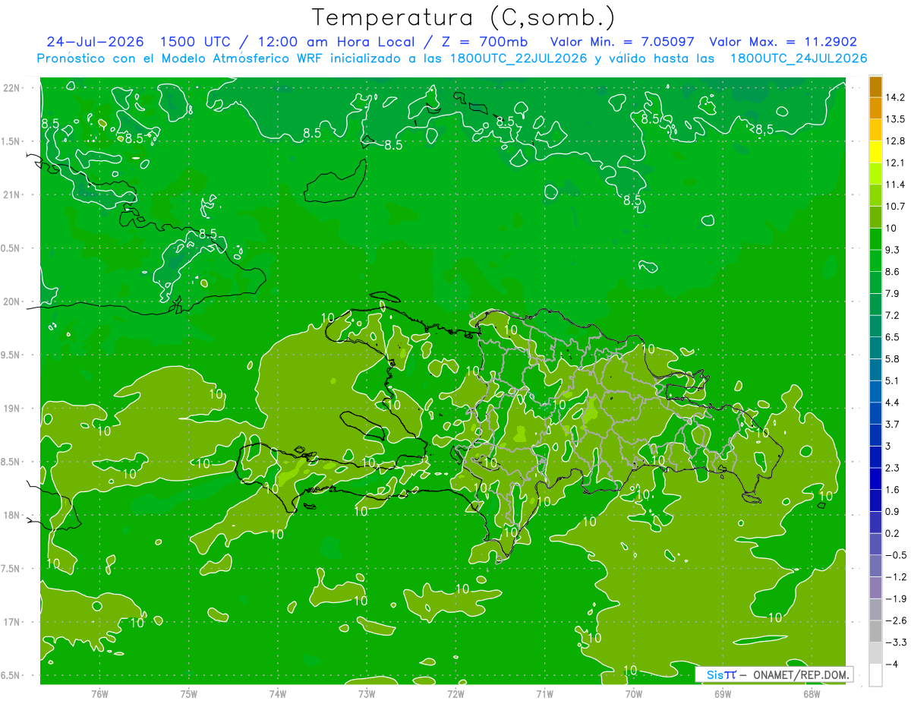Click the 0.2 color scale value
The width and height of the screenshot is (911, 704).
892,533
